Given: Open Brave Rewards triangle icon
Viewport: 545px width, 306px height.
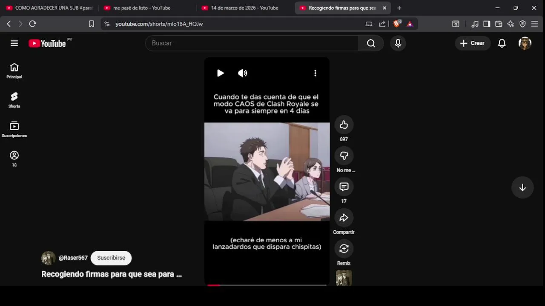Looking at the screenshot, I should coord(410,24).
